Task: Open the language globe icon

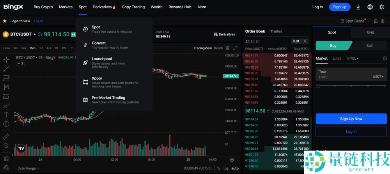Action: pyautogui.click(x=370, y=7)
